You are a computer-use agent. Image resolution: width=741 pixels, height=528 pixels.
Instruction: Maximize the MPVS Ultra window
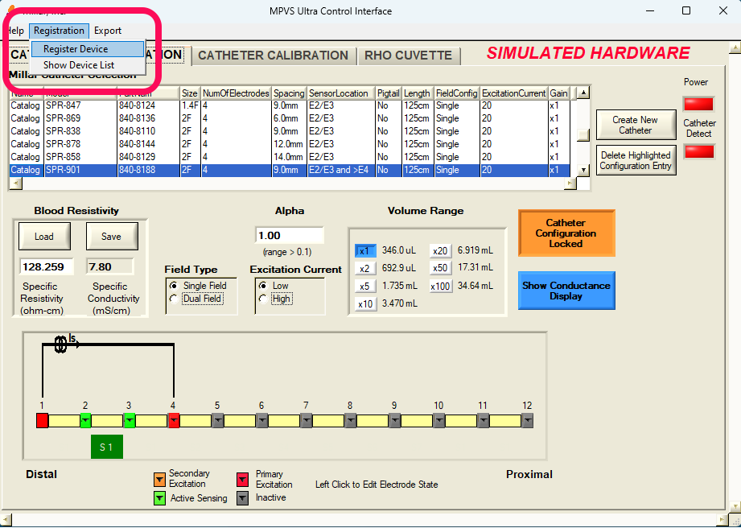pos(686,11)
